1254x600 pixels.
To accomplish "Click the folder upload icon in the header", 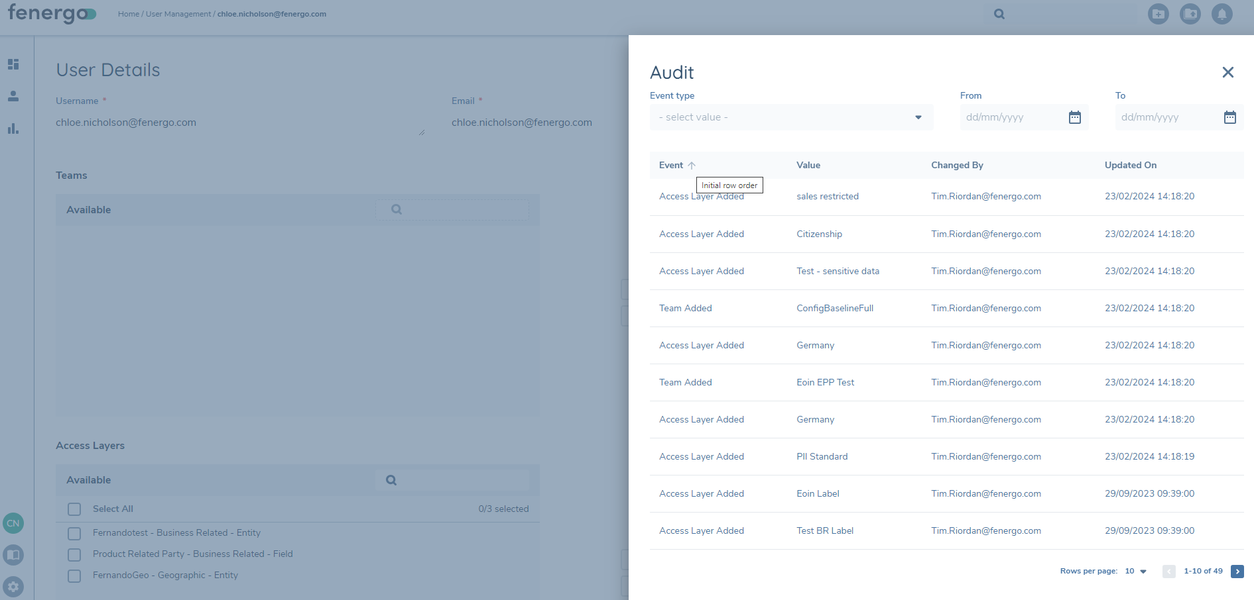I will 1190,13.
